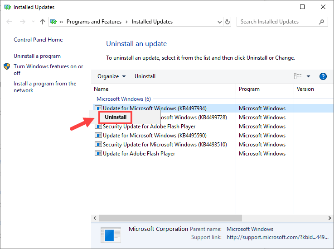Select Update for Microsoft Windows (KB4497934)
The width and height of the screenshot is (334, 249).
pos(213,108)
